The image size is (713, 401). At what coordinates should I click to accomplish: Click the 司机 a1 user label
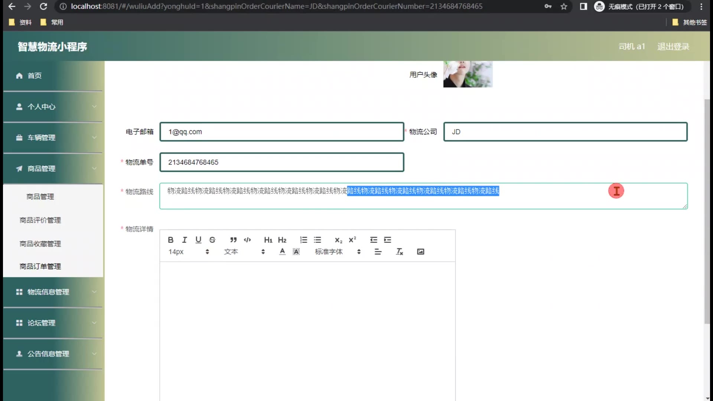632,46
